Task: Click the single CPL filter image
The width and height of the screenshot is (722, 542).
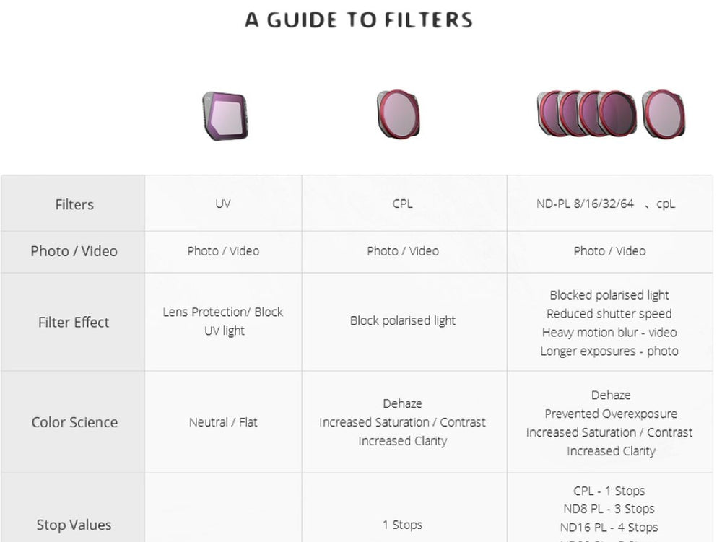Action: pyautogui.click(x=398, y=114)
